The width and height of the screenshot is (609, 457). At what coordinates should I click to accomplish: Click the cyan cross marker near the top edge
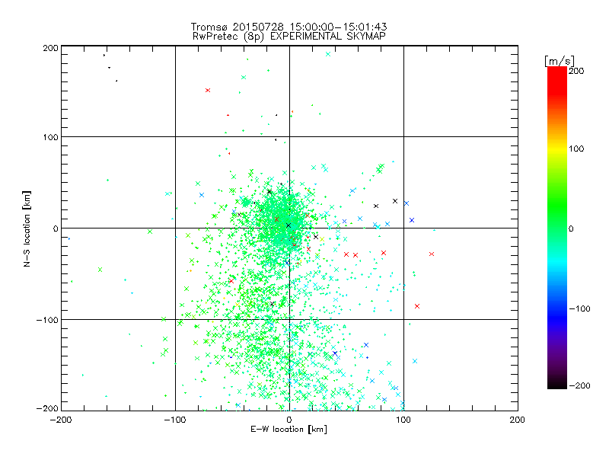(328, 54)
